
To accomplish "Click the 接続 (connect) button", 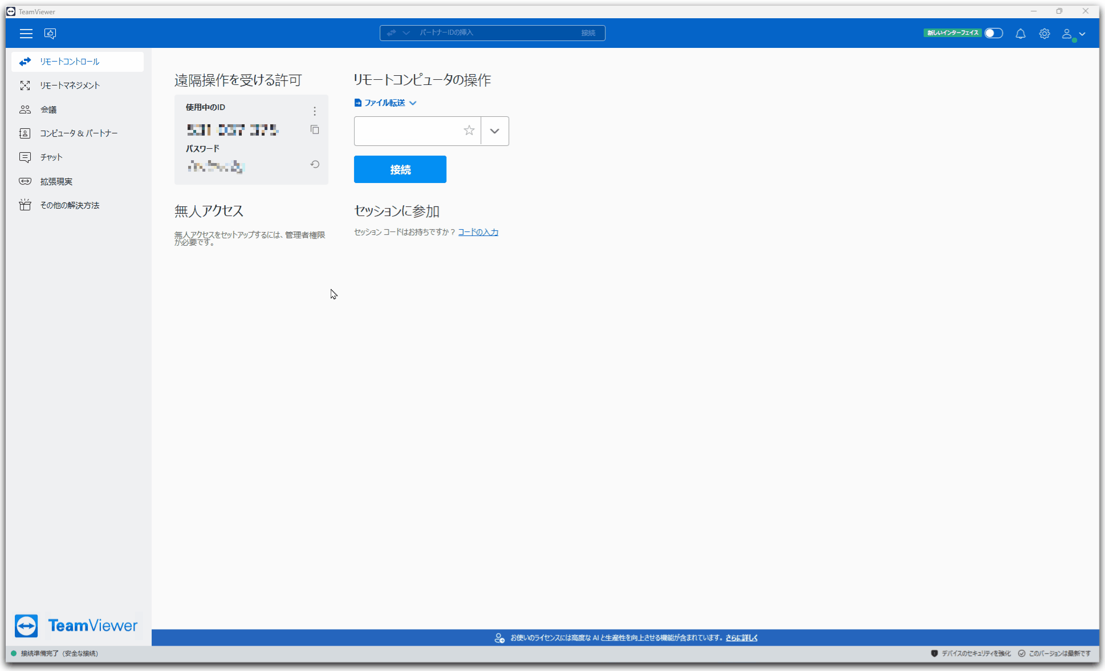I will [x=400, y=169].
